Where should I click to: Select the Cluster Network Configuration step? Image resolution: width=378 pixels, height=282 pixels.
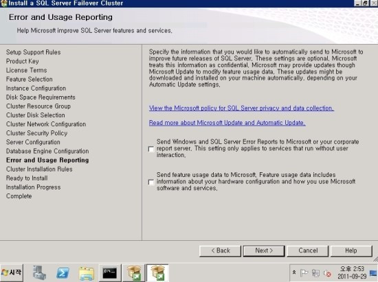tap(46, 124)
